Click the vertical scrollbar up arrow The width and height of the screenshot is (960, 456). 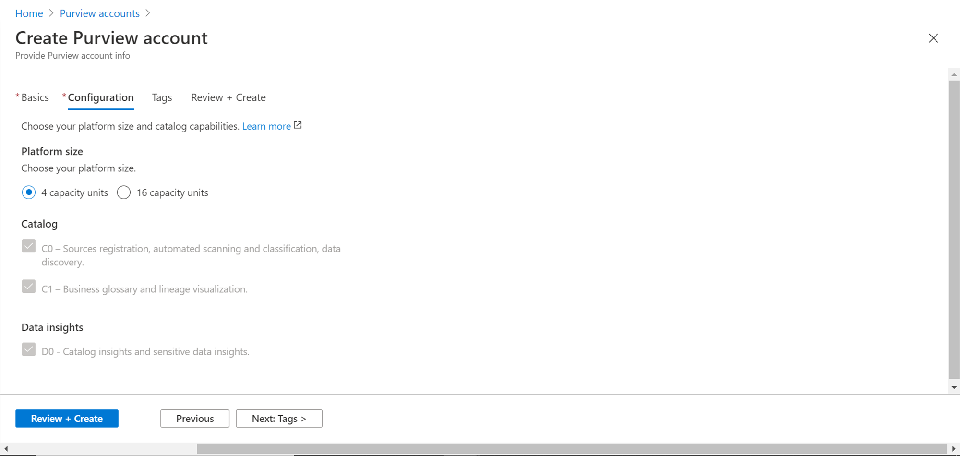(x=954, y=74)
